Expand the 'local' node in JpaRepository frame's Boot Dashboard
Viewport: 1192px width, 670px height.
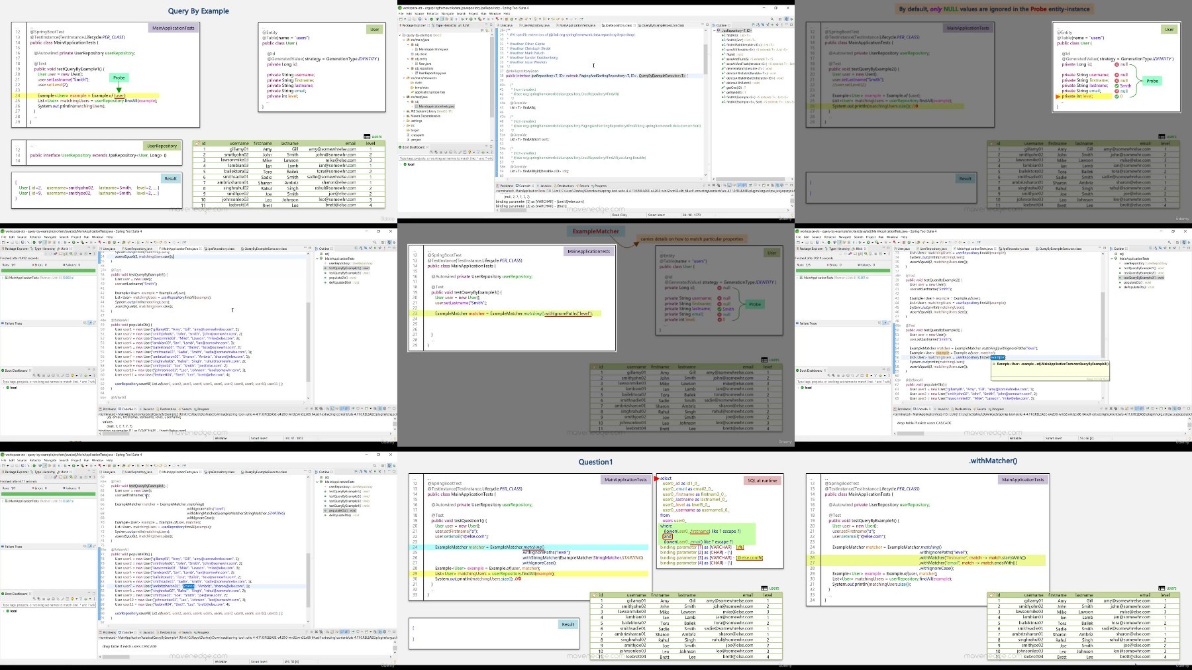tap(401, 164)
